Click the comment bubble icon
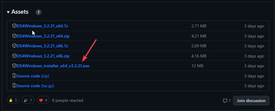Viewport: 275px width, 111px height. point(225,101)
